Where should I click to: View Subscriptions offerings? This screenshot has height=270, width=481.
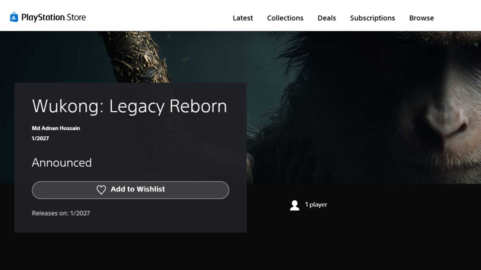[x=372, y=18]
